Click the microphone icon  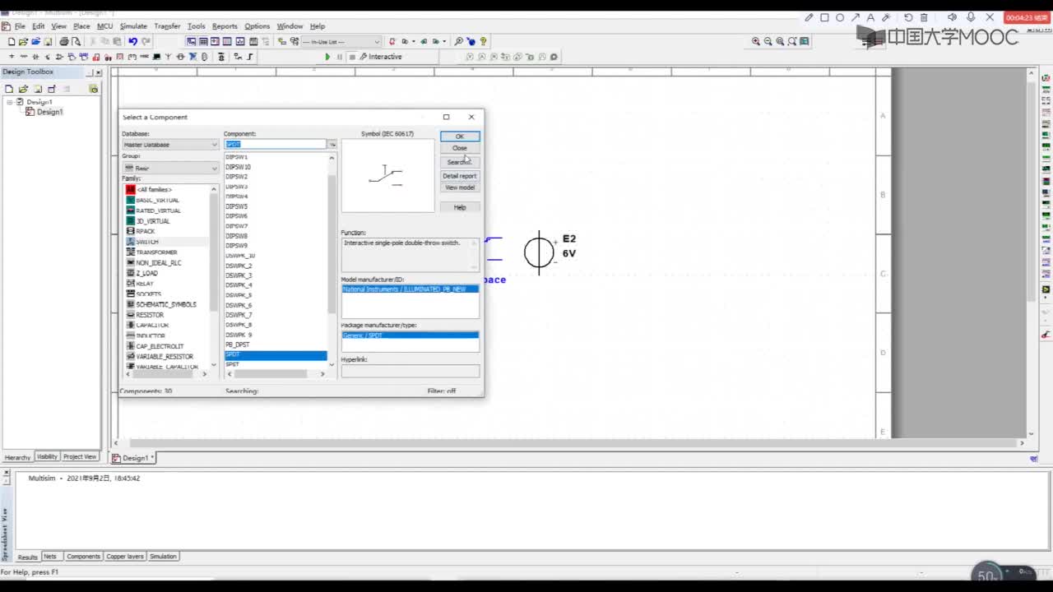[972, 17]
